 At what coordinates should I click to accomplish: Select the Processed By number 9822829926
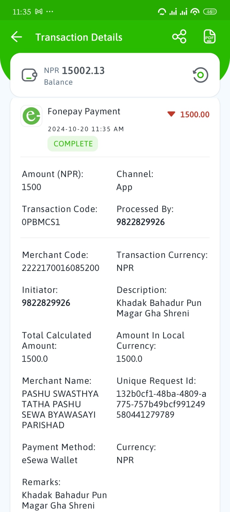coord(141,222)
